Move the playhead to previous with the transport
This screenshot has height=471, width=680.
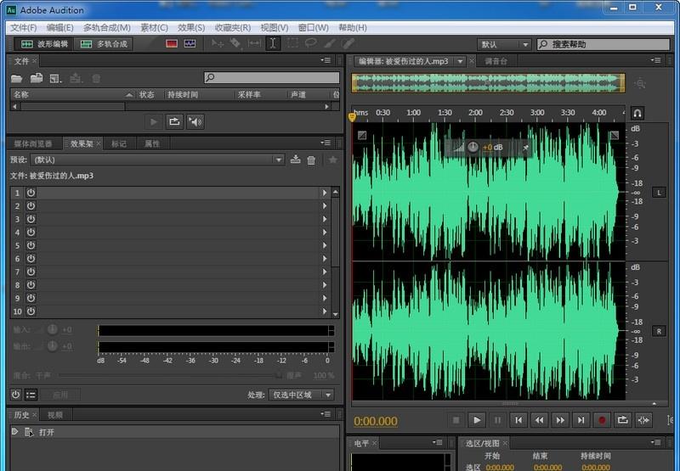click(x=518, y=420)
